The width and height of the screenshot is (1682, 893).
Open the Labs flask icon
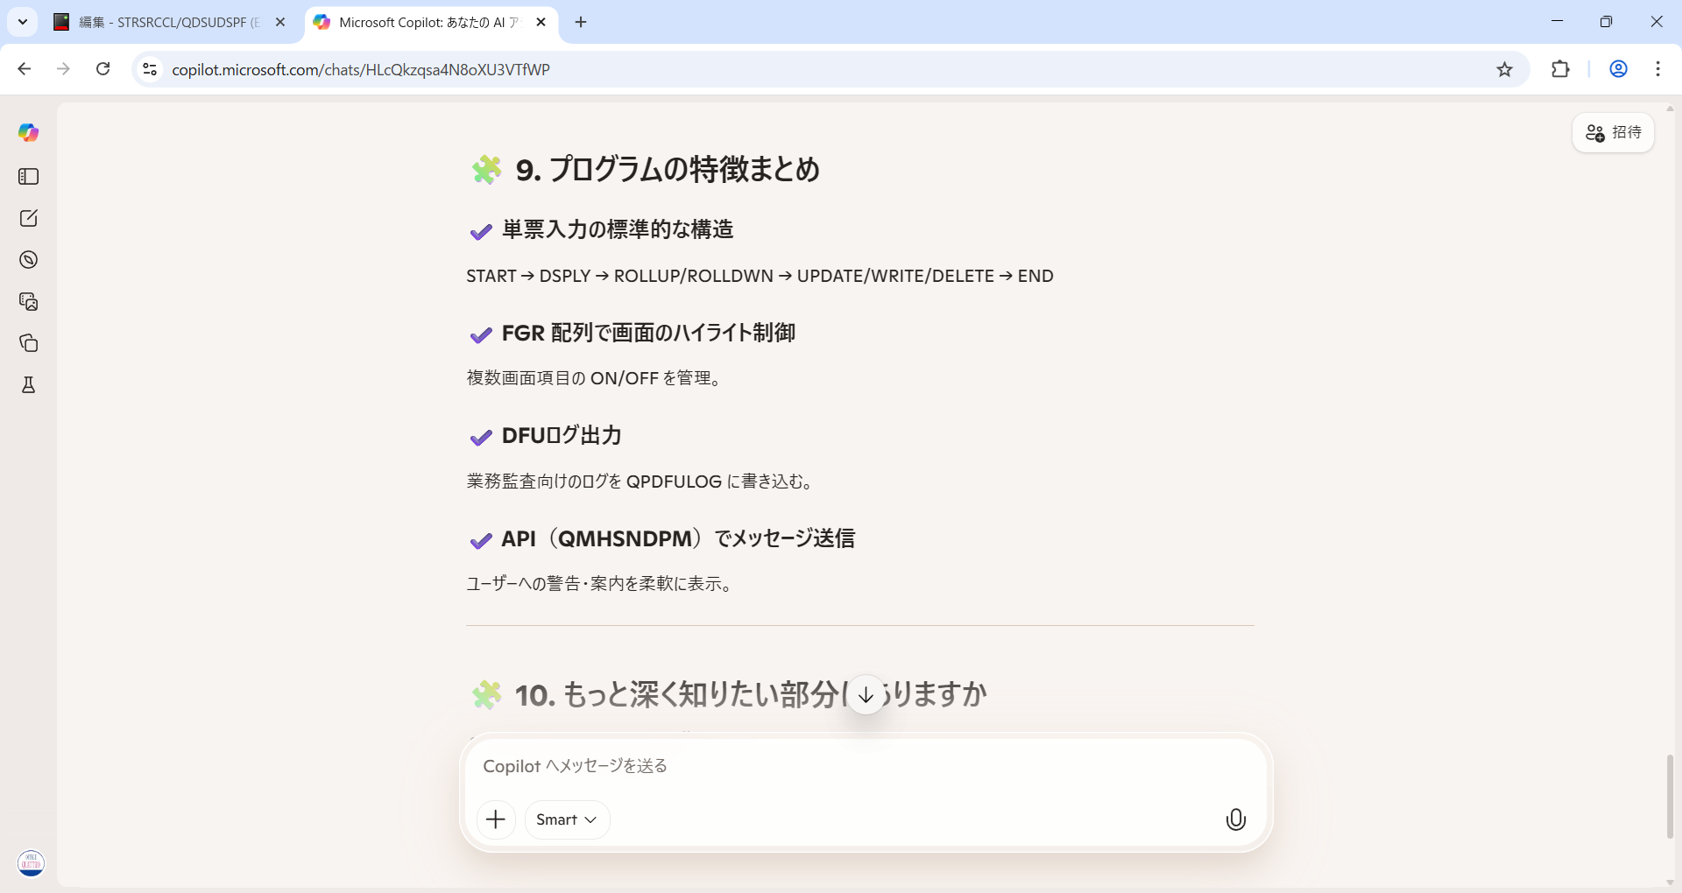click(28, 385)
